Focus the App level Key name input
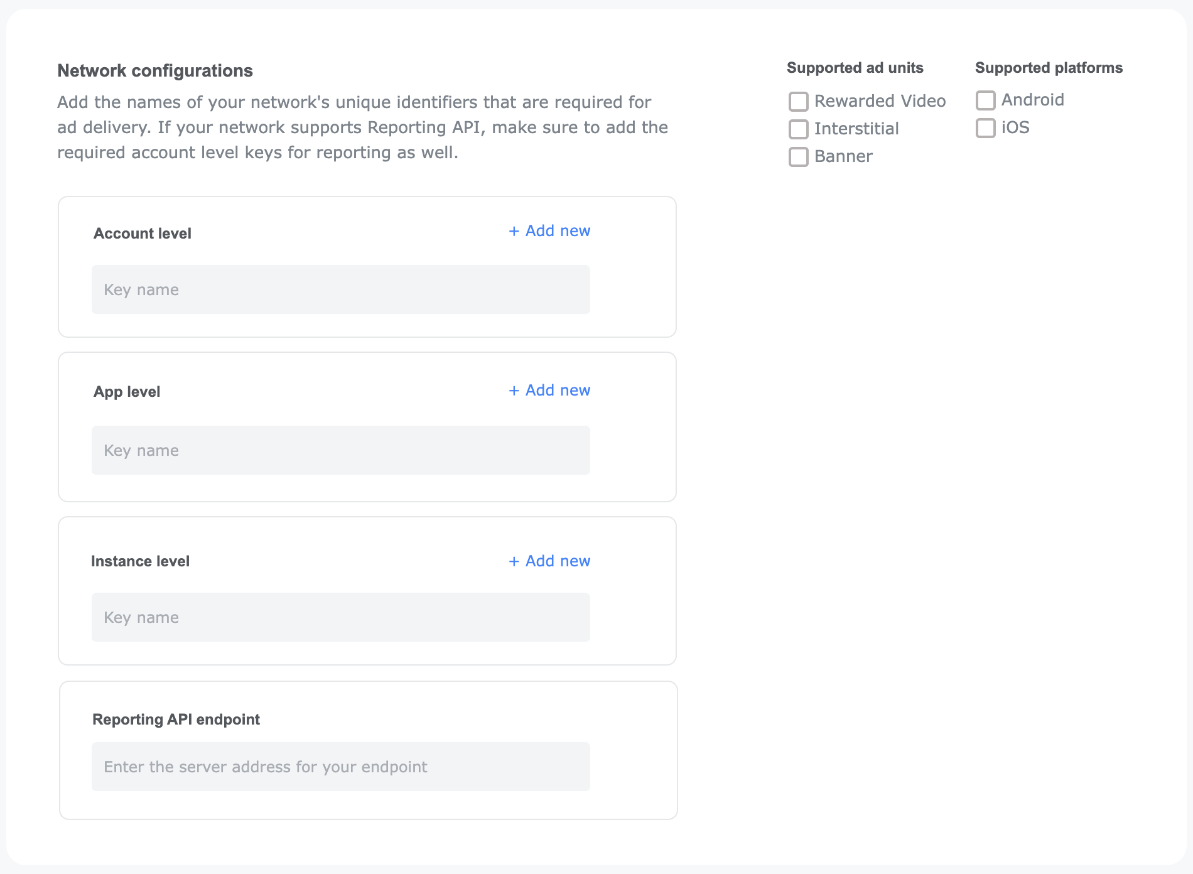 (x=340, y=450)
